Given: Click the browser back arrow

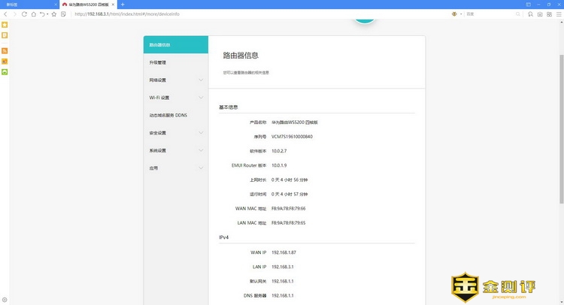Looking at the screenshot, I should click(6, 14).
